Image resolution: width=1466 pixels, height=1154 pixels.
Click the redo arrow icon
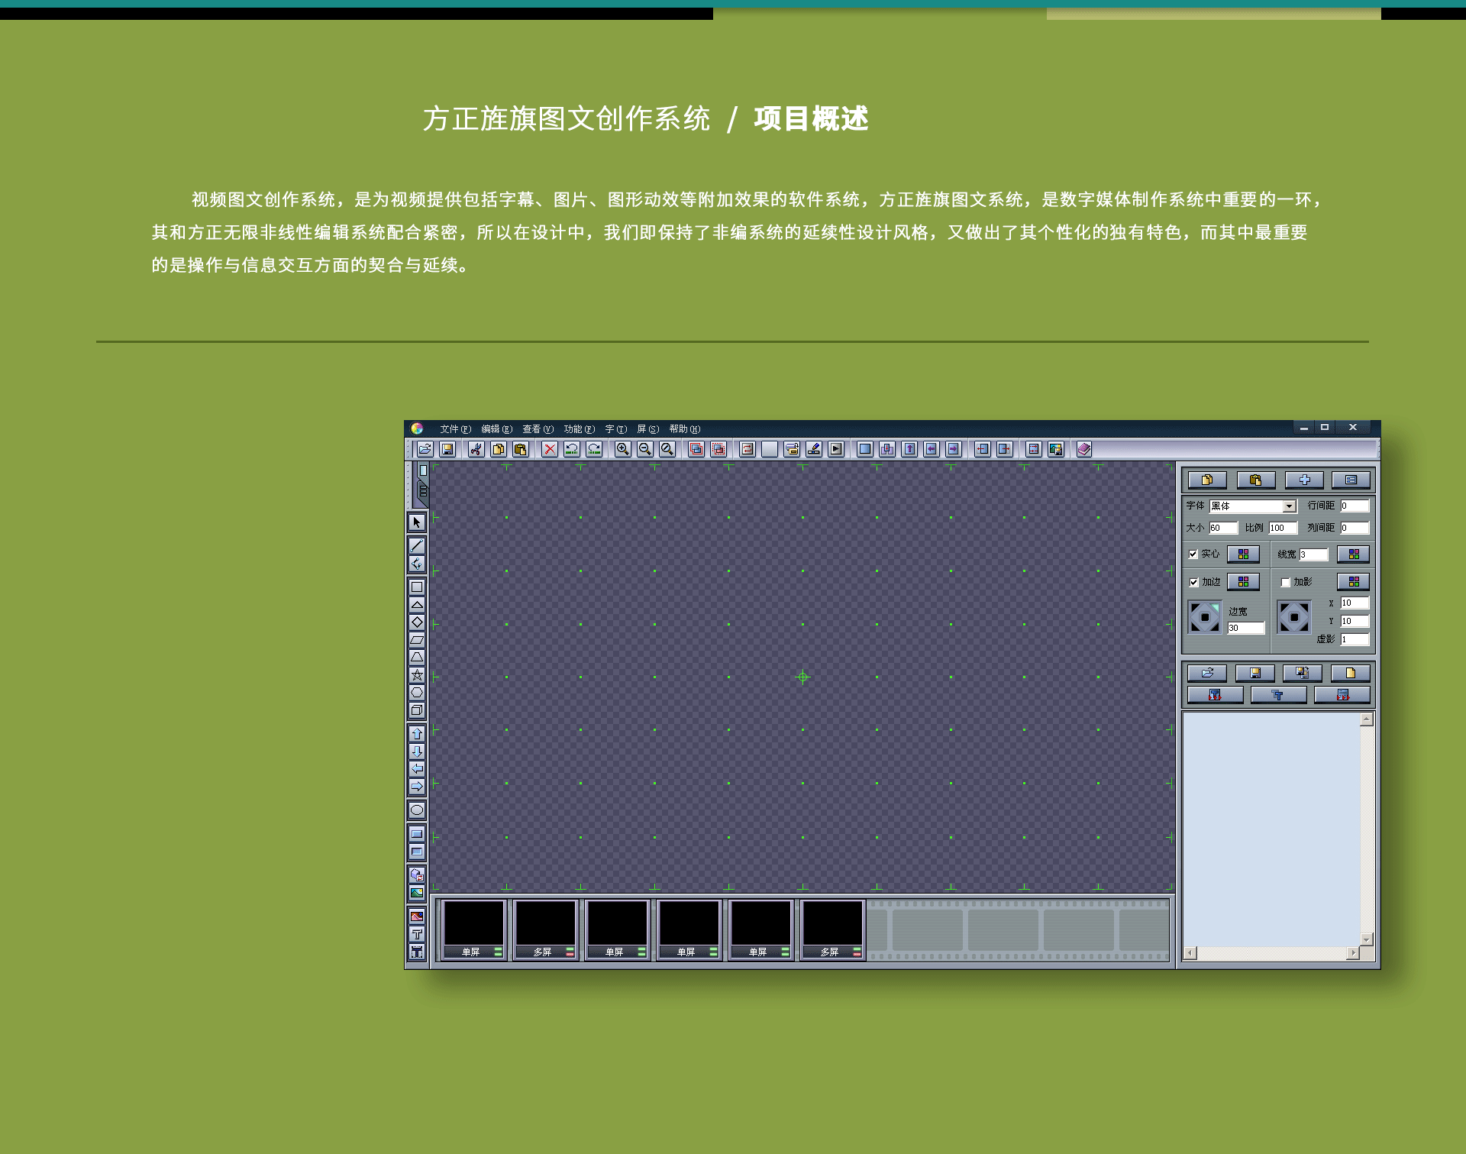coord(594,449)
